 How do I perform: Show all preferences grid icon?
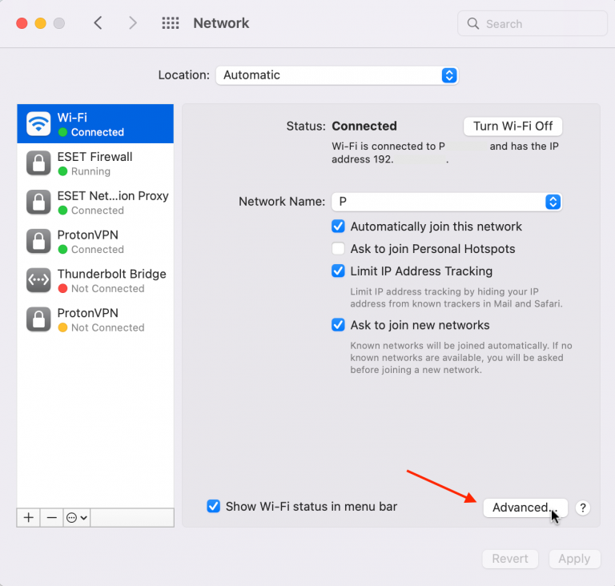(x=171, y=22)
